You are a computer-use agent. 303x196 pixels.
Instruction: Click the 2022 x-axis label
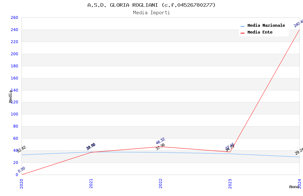click(x=160, y=184)
